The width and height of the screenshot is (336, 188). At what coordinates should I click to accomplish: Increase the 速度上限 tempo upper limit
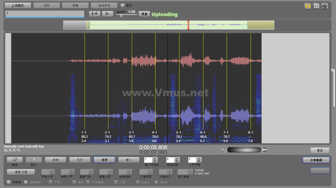[x=110, y=170]
